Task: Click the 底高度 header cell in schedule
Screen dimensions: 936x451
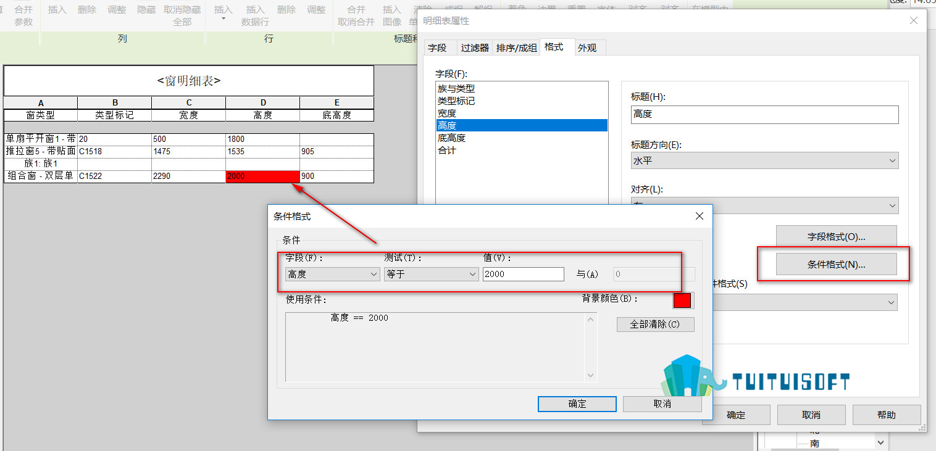Action: (337, 115)
